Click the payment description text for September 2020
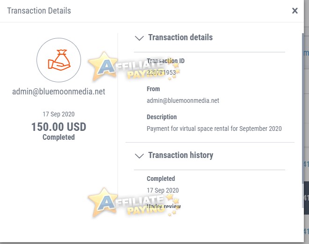 click(214, 129)
